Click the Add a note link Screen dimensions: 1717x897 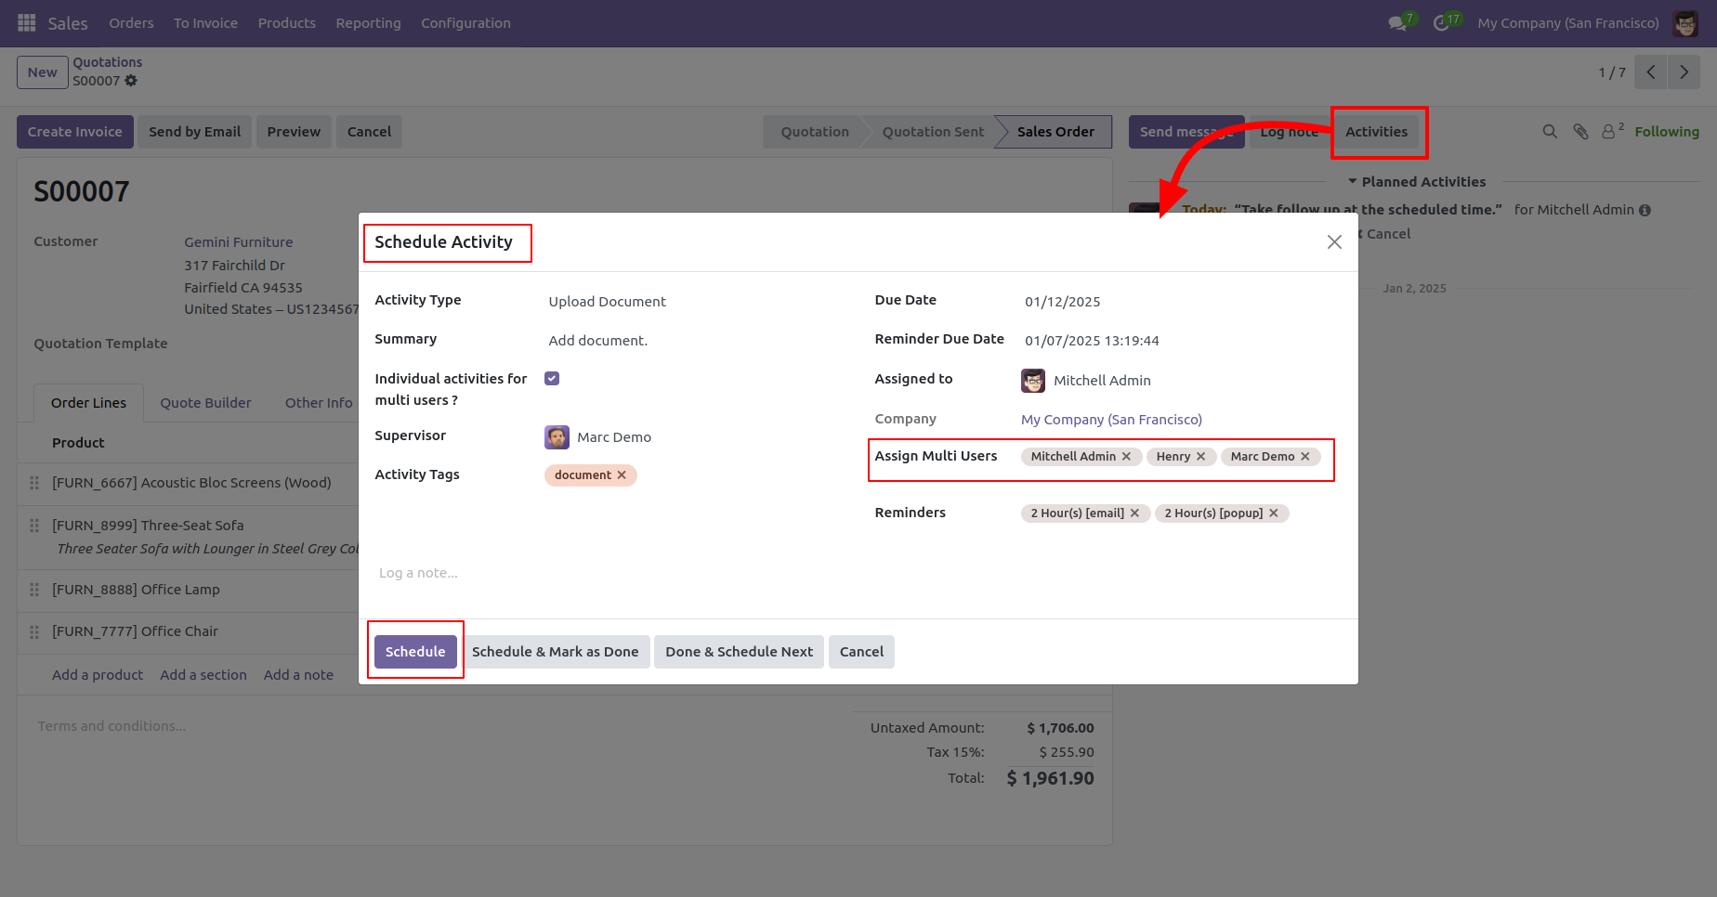[x=298, y=675]
